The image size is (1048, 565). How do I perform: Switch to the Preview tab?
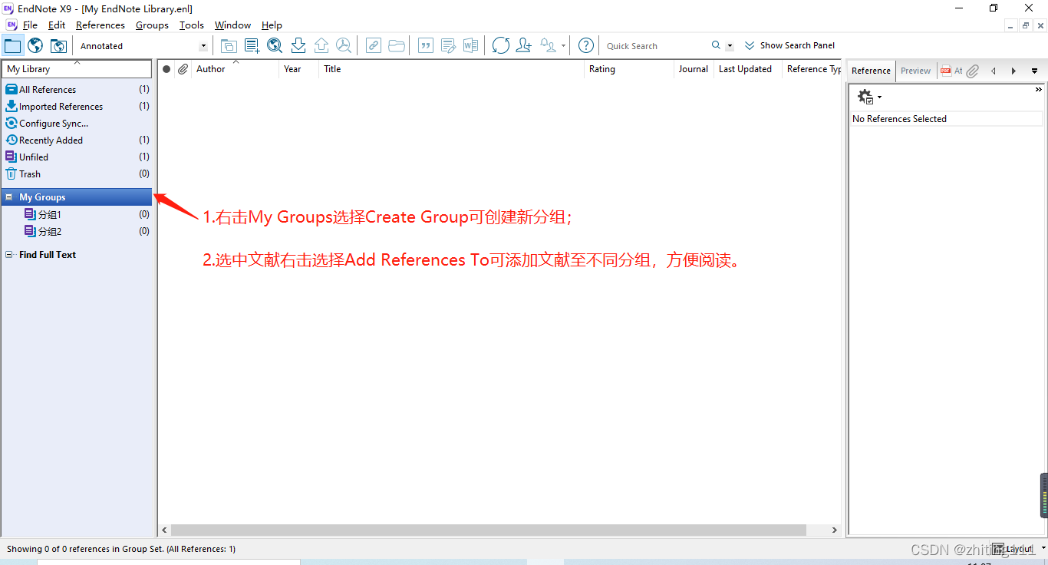(x=915, y=71)
